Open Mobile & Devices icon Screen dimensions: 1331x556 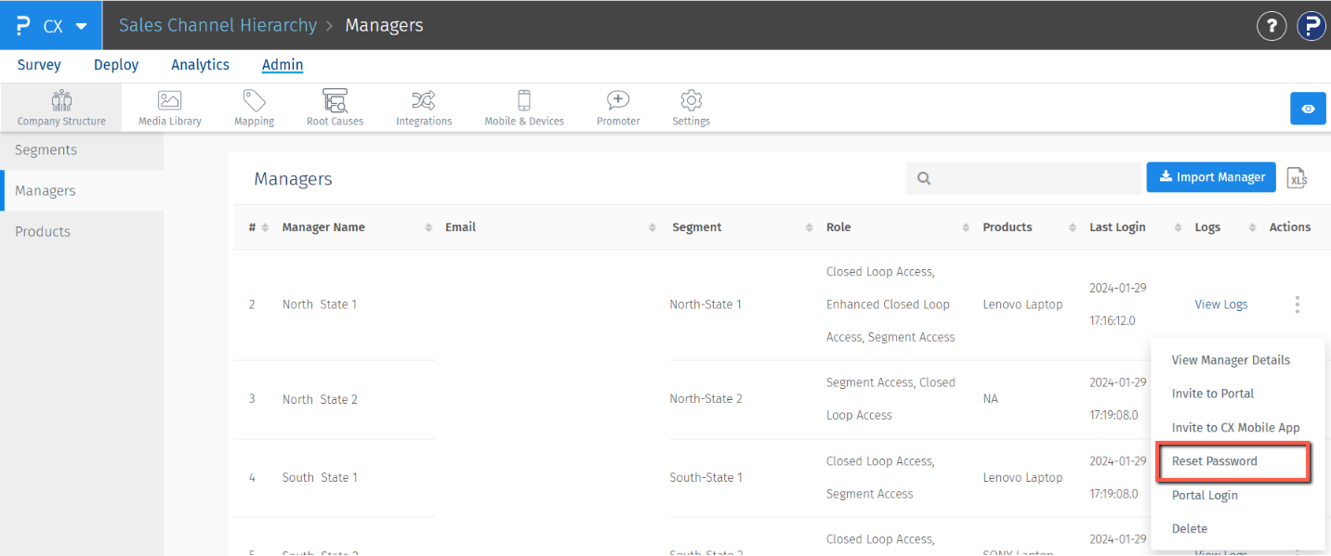click(524, 101)
